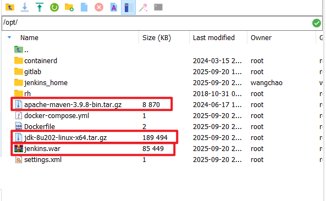Click the green checkmark path confirm icon
This screenshot has width=326, height=201.
pos(317,23)
